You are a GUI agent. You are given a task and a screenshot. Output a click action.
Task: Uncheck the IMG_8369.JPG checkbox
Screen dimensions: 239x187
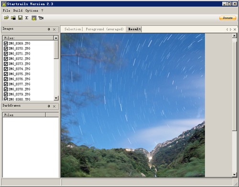[6, 44]
